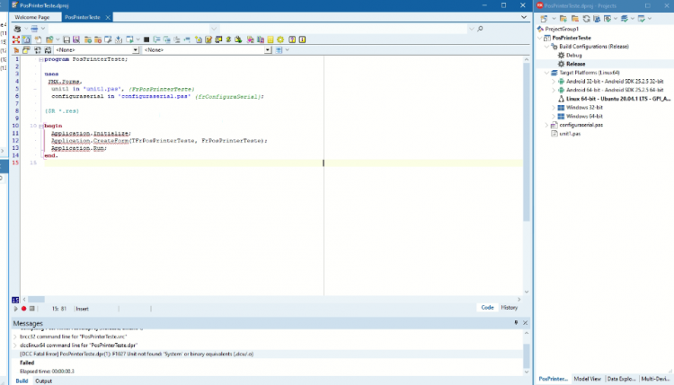Click the yellow gear icon in main toolbar
The width and height of the screenshot is (674, 385).
(x=280, y=39)
